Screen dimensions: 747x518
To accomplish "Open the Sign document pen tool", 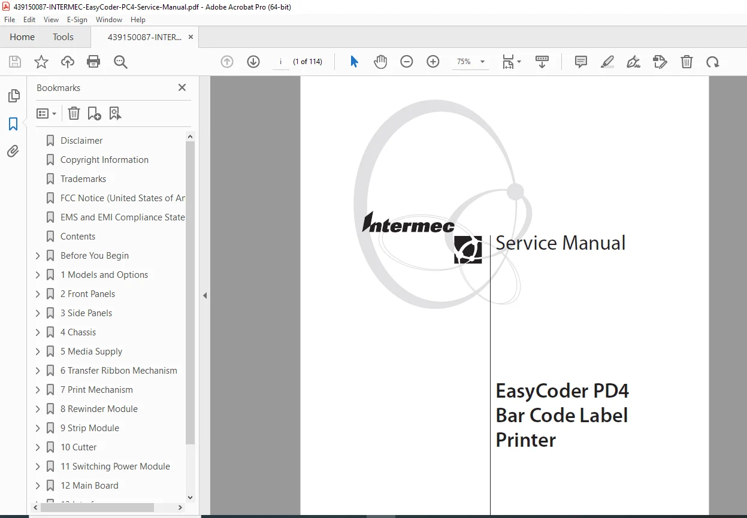I will pos(634,62).
